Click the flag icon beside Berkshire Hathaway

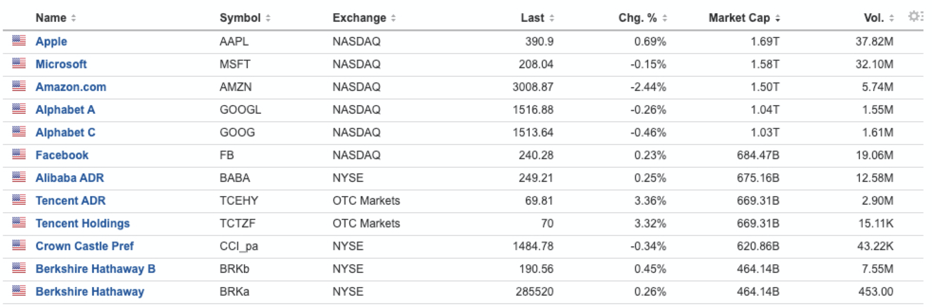coord(19,291)
